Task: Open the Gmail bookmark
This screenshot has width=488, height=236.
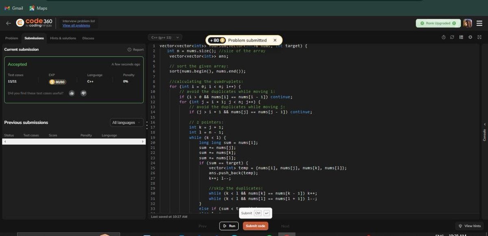Action: pos(14,8)
